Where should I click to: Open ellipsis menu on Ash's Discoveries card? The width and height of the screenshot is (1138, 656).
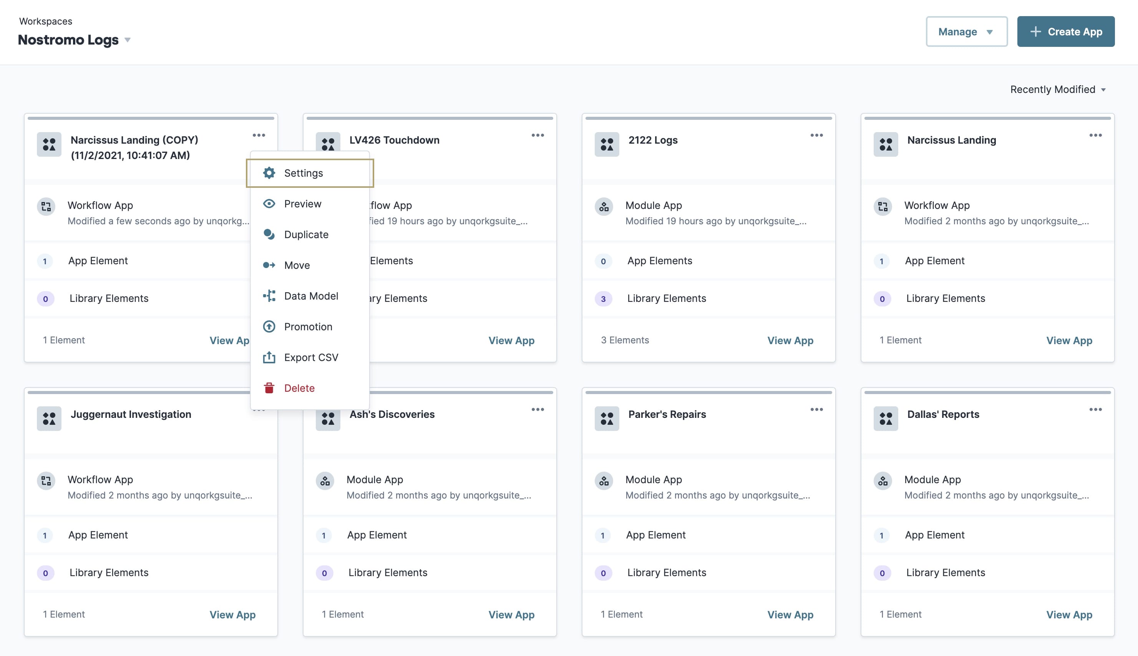(537, 409)
